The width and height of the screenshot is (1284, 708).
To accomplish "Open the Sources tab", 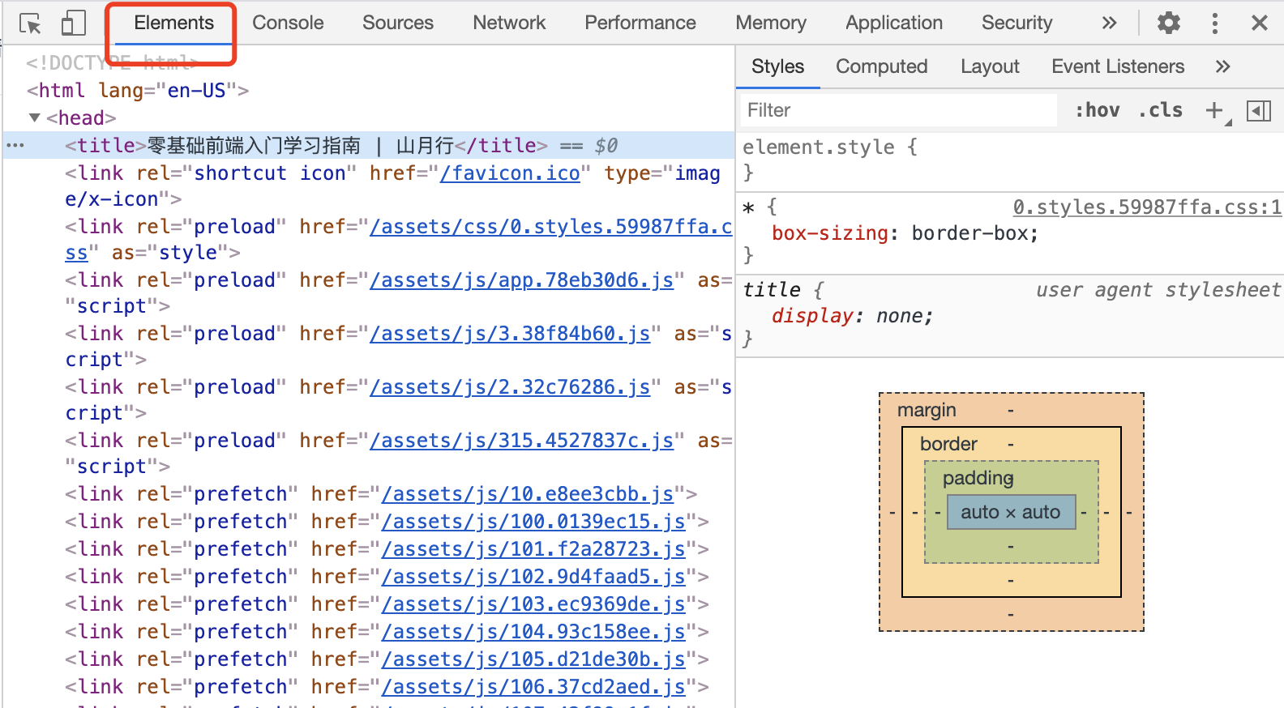I will tap(398, 23).
